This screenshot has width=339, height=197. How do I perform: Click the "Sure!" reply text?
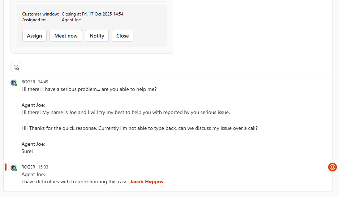tap(27, 151)
